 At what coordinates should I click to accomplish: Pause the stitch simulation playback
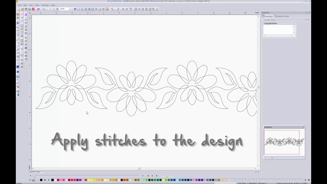coord(152,176)
